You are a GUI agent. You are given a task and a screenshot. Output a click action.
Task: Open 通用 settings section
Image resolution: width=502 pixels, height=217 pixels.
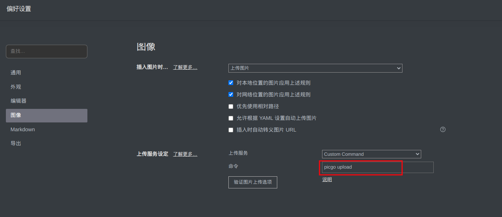click(x=16, y=73)
